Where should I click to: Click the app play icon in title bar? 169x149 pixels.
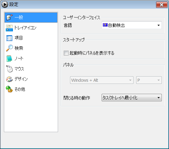5,5
